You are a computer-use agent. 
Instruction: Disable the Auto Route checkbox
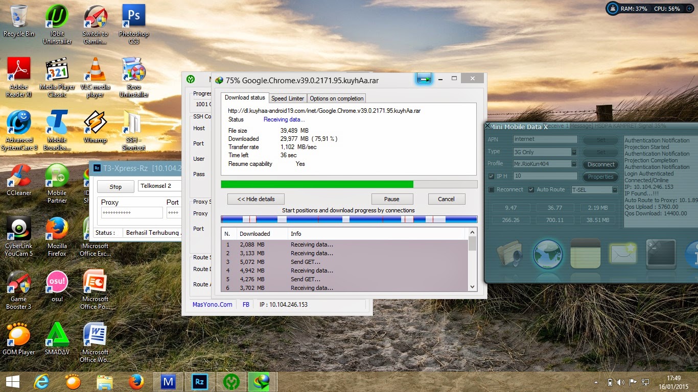(531, 189)
